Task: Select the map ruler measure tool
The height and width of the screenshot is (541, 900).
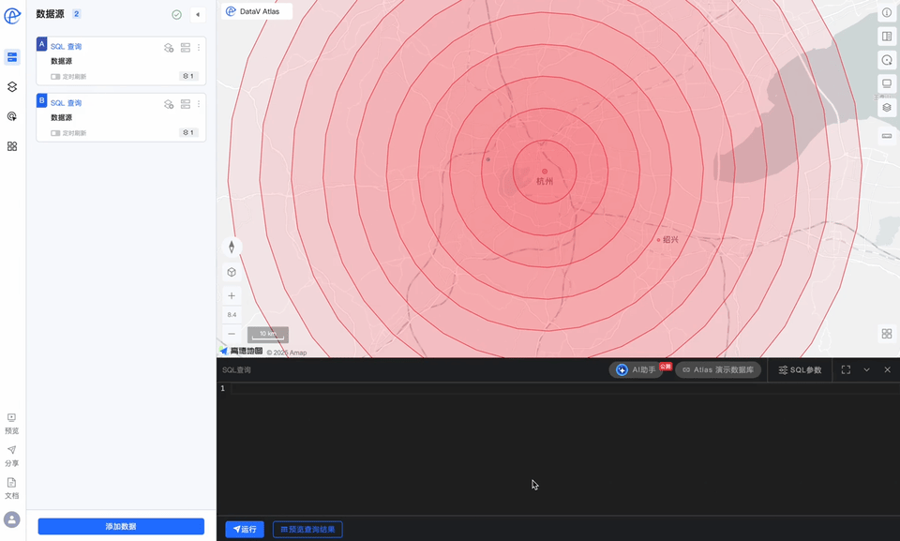Action: click(x=887, y=136)
